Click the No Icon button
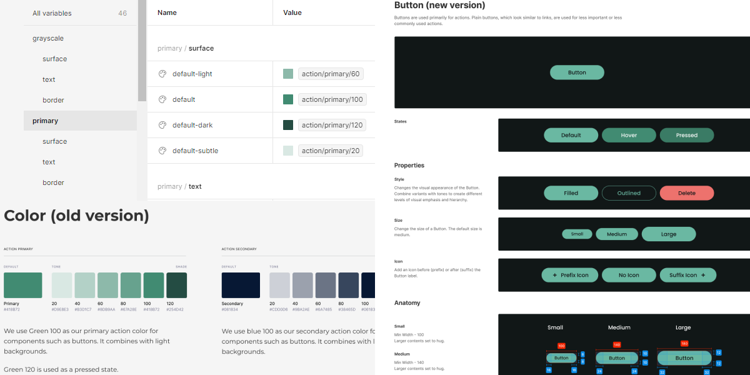Screen dimensions: 750x375 point(629,275)
